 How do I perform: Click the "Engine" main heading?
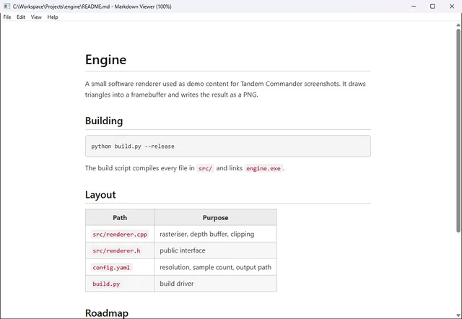[106, 60]
